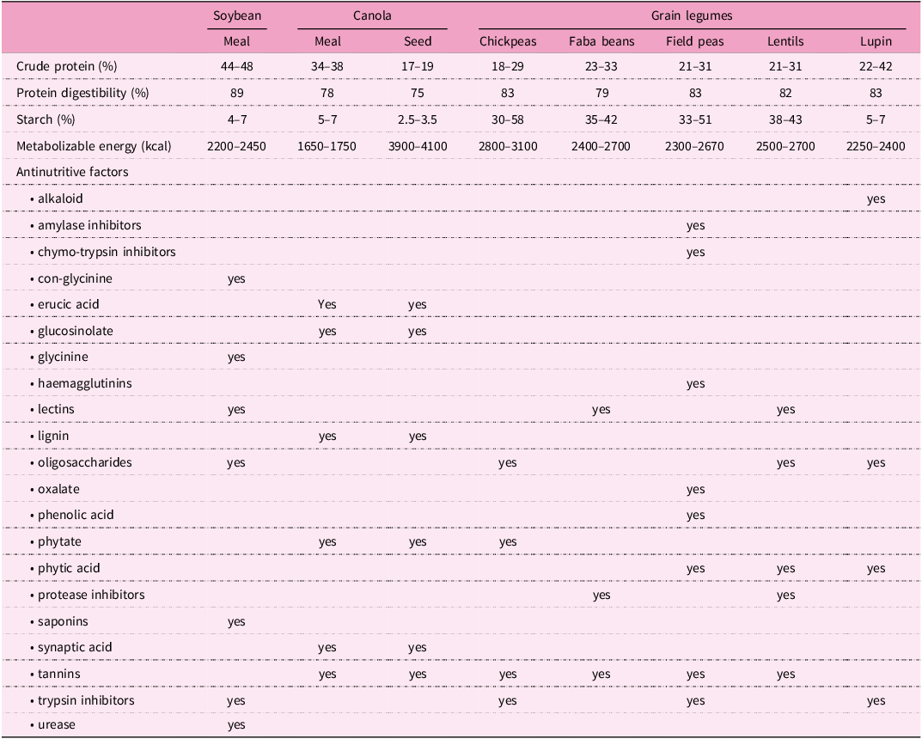This screenshot has width=922, height=739.
Task: Click the Metabolizable energy (kcal) label
Action: 94,146
